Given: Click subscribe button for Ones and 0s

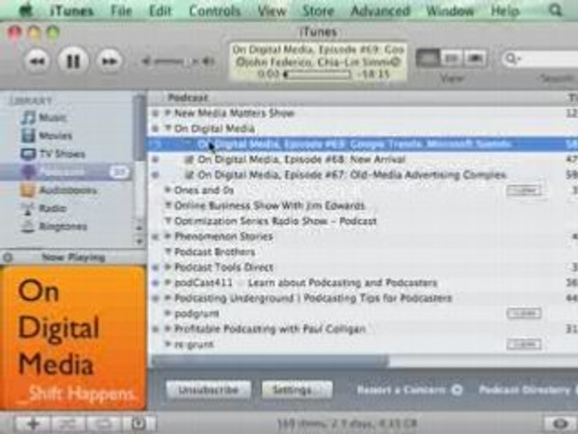Looking at the screenshot, I should [524, 190].
